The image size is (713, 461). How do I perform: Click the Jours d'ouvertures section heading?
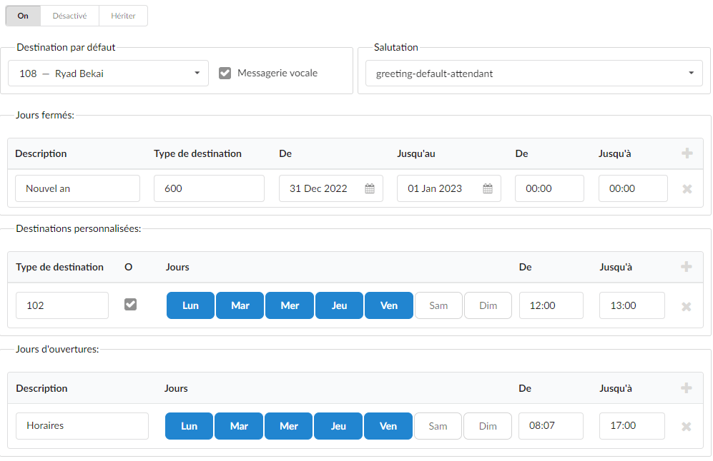57,350
